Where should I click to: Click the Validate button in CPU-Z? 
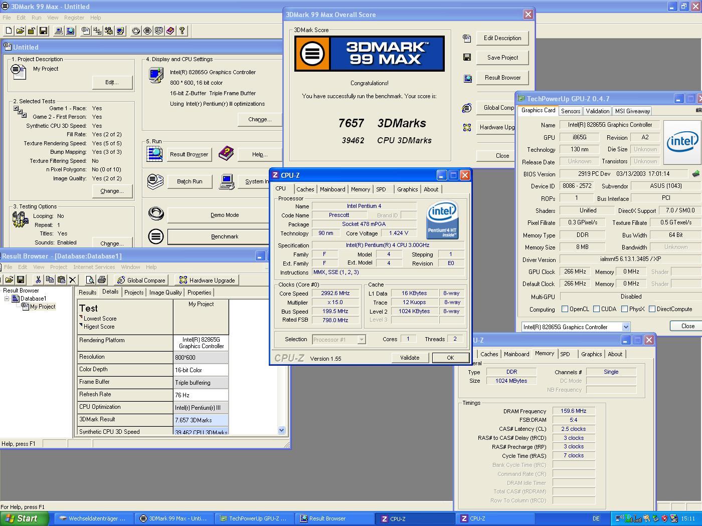point(410,358)
